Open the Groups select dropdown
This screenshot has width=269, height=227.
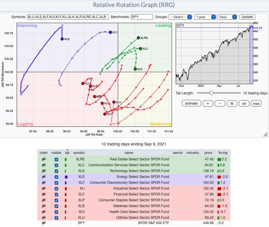[180, 17]
